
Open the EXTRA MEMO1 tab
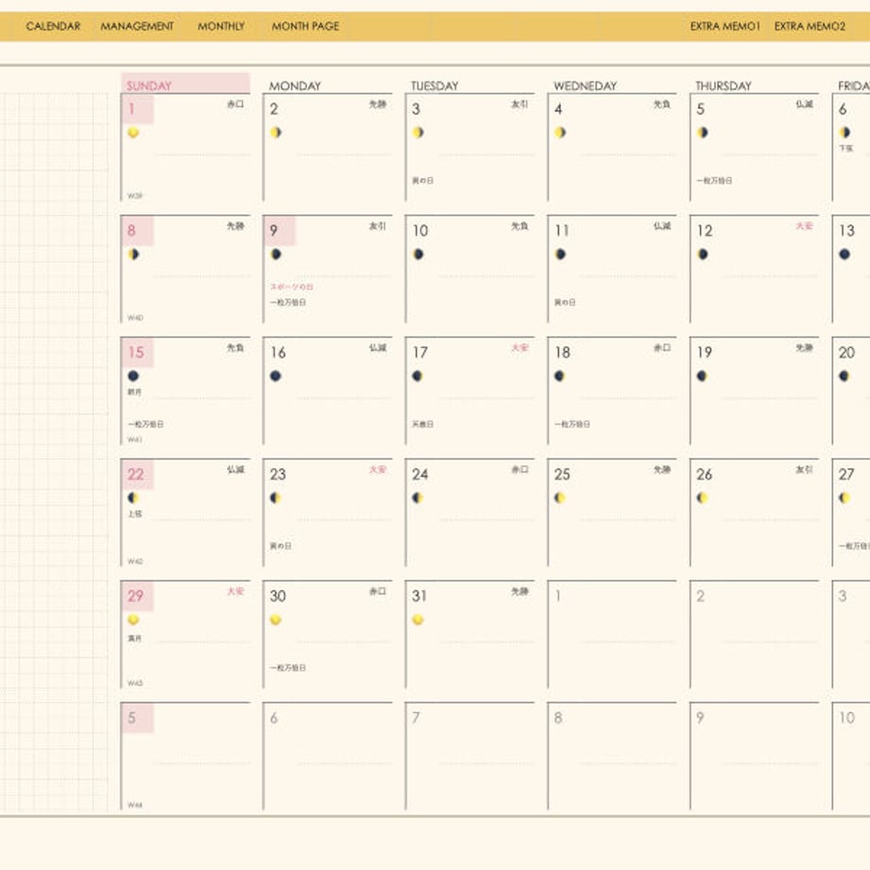(724, 26)
